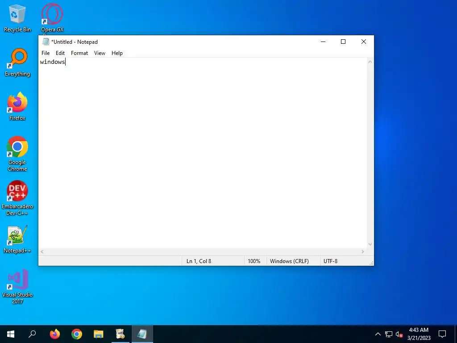457x343 pixels.
Task: Close the Untitled Notepad window
Action: (x=364, y=42)
